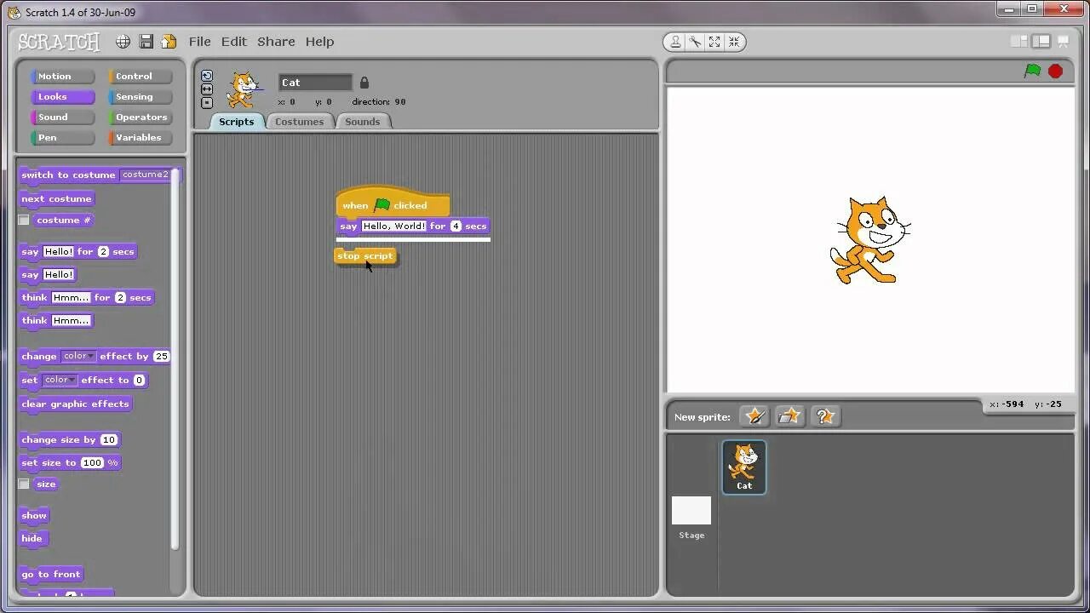Screen dimensions: 1090x613
Task: Save project with the floppy disk icon
Action: pos(146,42)
